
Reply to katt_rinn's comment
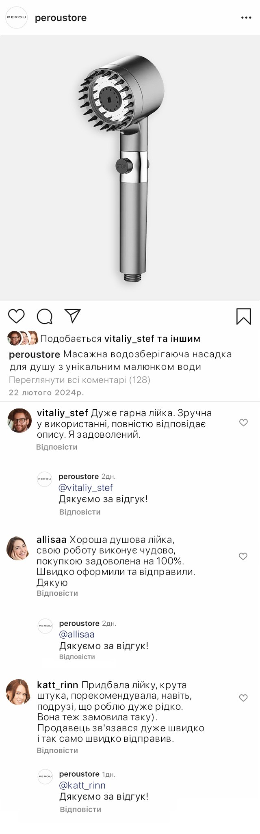click(57, 750)
